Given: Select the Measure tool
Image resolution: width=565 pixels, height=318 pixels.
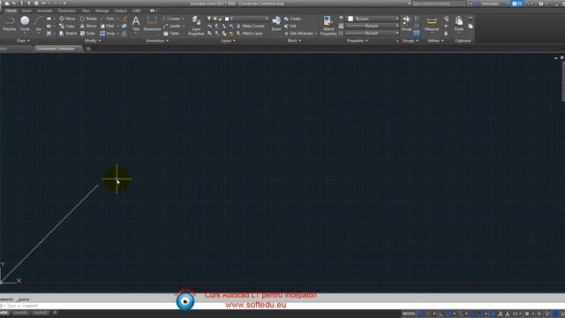Looking at the screenshot, I should click(x=432, y=24).
